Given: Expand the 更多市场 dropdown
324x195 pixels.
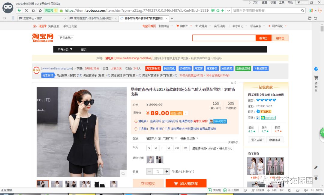Looking at the screenshot, I should tap(66, 38).
